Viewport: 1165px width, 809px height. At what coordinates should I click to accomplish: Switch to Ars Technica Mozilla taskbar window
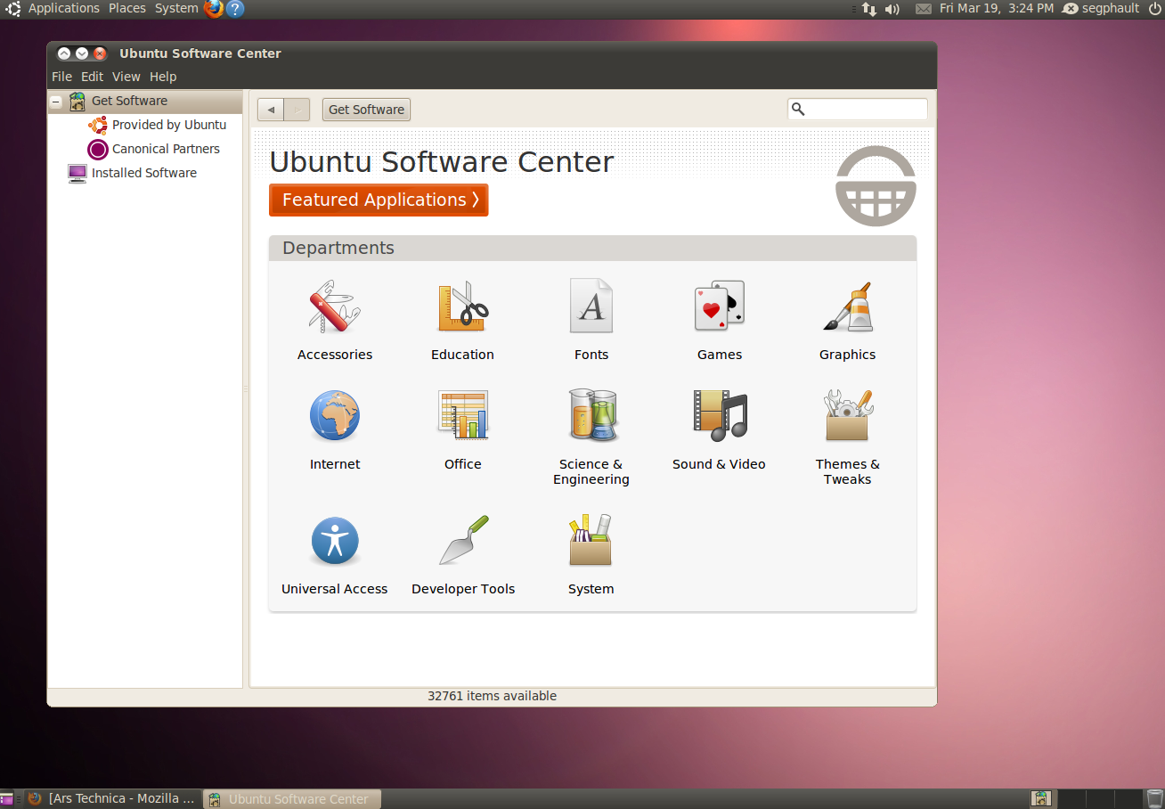tap(112, 799)
